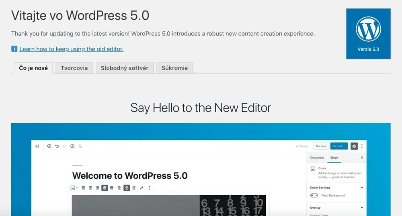The width and height of the screenshot is (402, 216).
Task: Open the block navigation list icon
Action: click(80, 146)
